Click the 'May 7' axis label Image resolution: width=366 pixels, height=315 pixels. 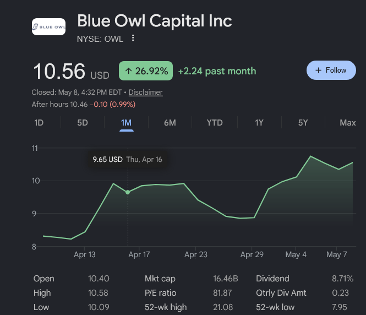pos(337,254)
